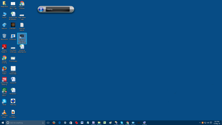Select the dark OnlyWAD thumbnail file
Viewport: 222px width, 125px height.
(13, 26)
